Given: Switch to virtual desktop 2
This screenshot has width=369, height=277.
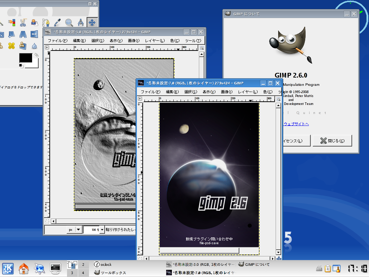Looking at the screenshot, I should pos(83,265).
